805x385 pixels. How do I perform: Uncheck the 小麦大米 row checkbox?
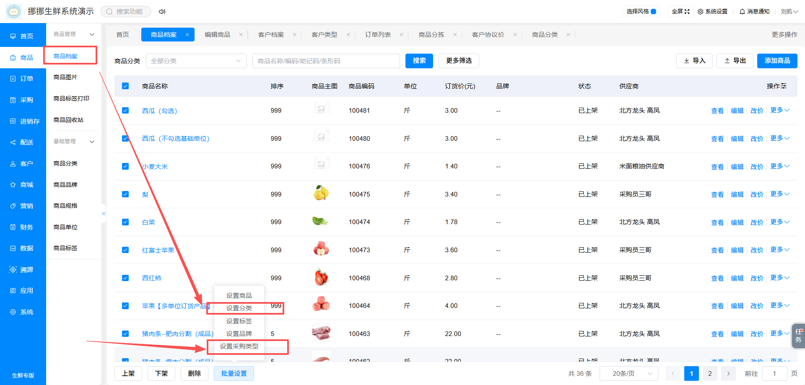[x=125, y=166]
